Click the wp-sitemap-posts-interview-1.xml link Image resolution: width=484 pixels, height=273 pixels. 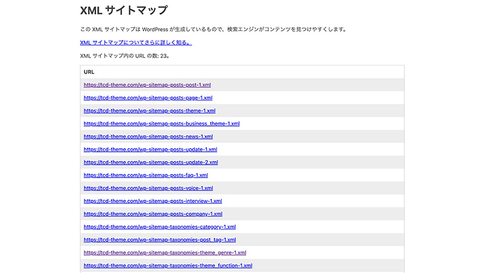coord(153,201)
